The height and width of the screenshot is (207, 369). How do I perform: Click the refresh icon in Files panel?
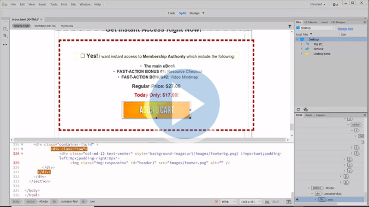coord(299,109)
